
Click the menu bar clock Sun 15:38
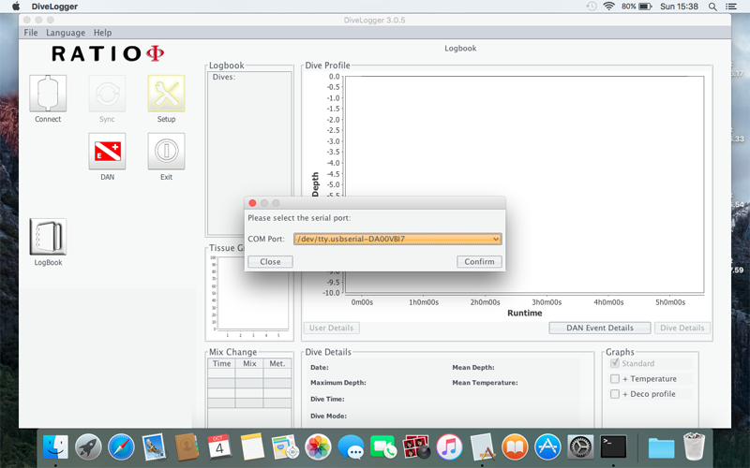click(679, 7)
